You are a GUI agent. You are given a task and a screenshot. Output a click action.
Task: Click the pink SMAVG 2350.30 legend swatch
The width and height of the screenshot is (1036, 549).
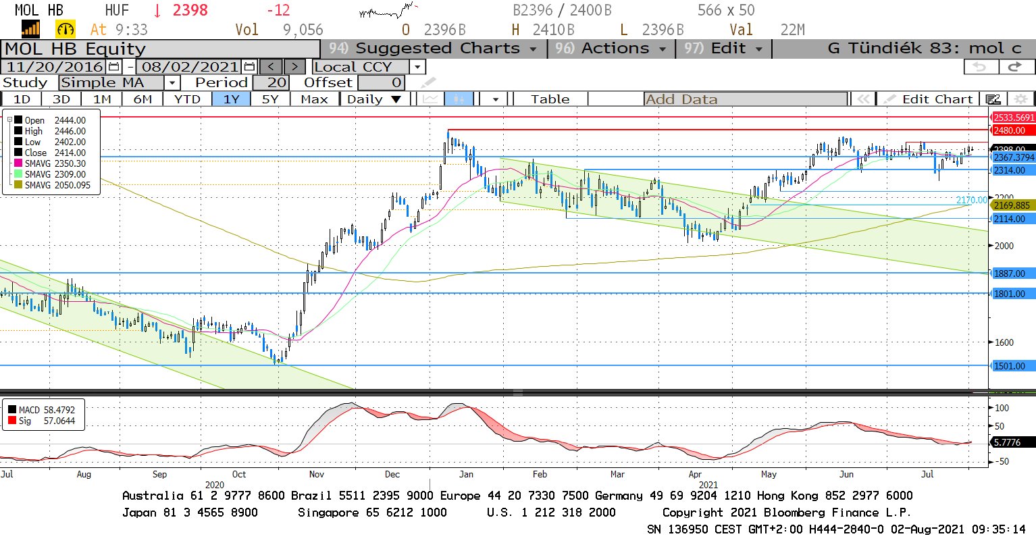(18, 163)
